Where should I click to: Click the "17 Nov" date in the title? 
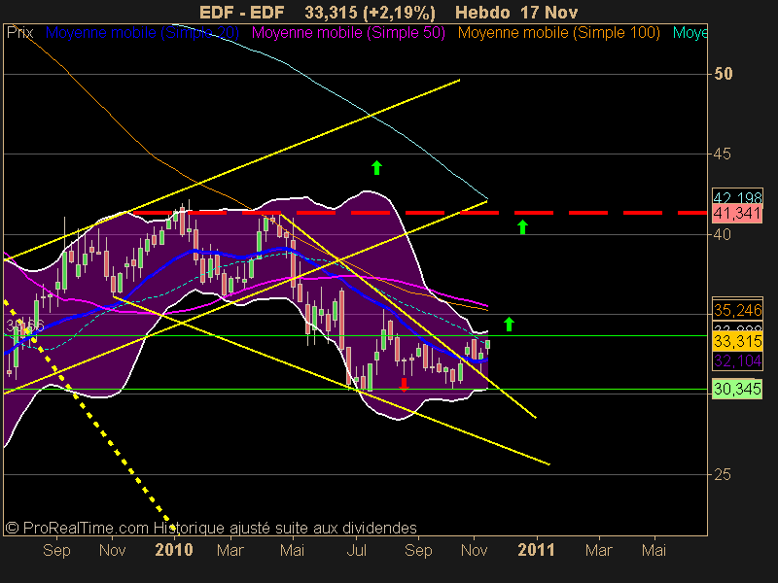click(549, 13)
